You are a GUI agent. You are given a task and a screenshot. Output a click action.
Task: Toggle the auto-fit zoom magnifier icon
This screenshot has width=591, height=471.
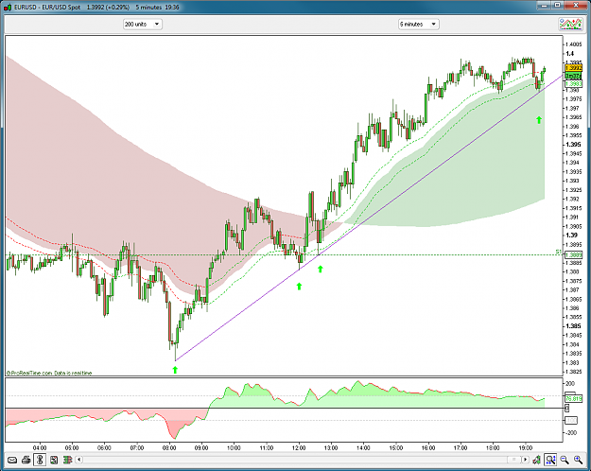(x=550, y=460)
